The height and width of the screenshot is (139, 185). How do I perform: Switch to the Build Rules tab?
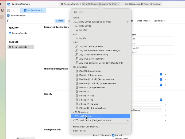[159, 21]
